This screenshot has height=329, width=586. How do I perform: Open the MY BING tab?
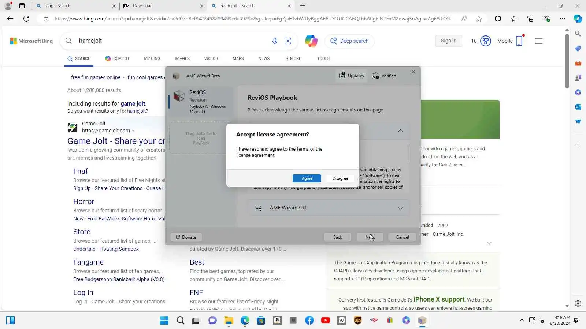click(x=152, y=58)
